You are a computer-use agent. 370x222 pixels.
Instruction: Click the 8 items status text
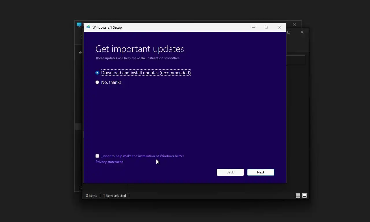pyautogui.click(x=92, y=196)
